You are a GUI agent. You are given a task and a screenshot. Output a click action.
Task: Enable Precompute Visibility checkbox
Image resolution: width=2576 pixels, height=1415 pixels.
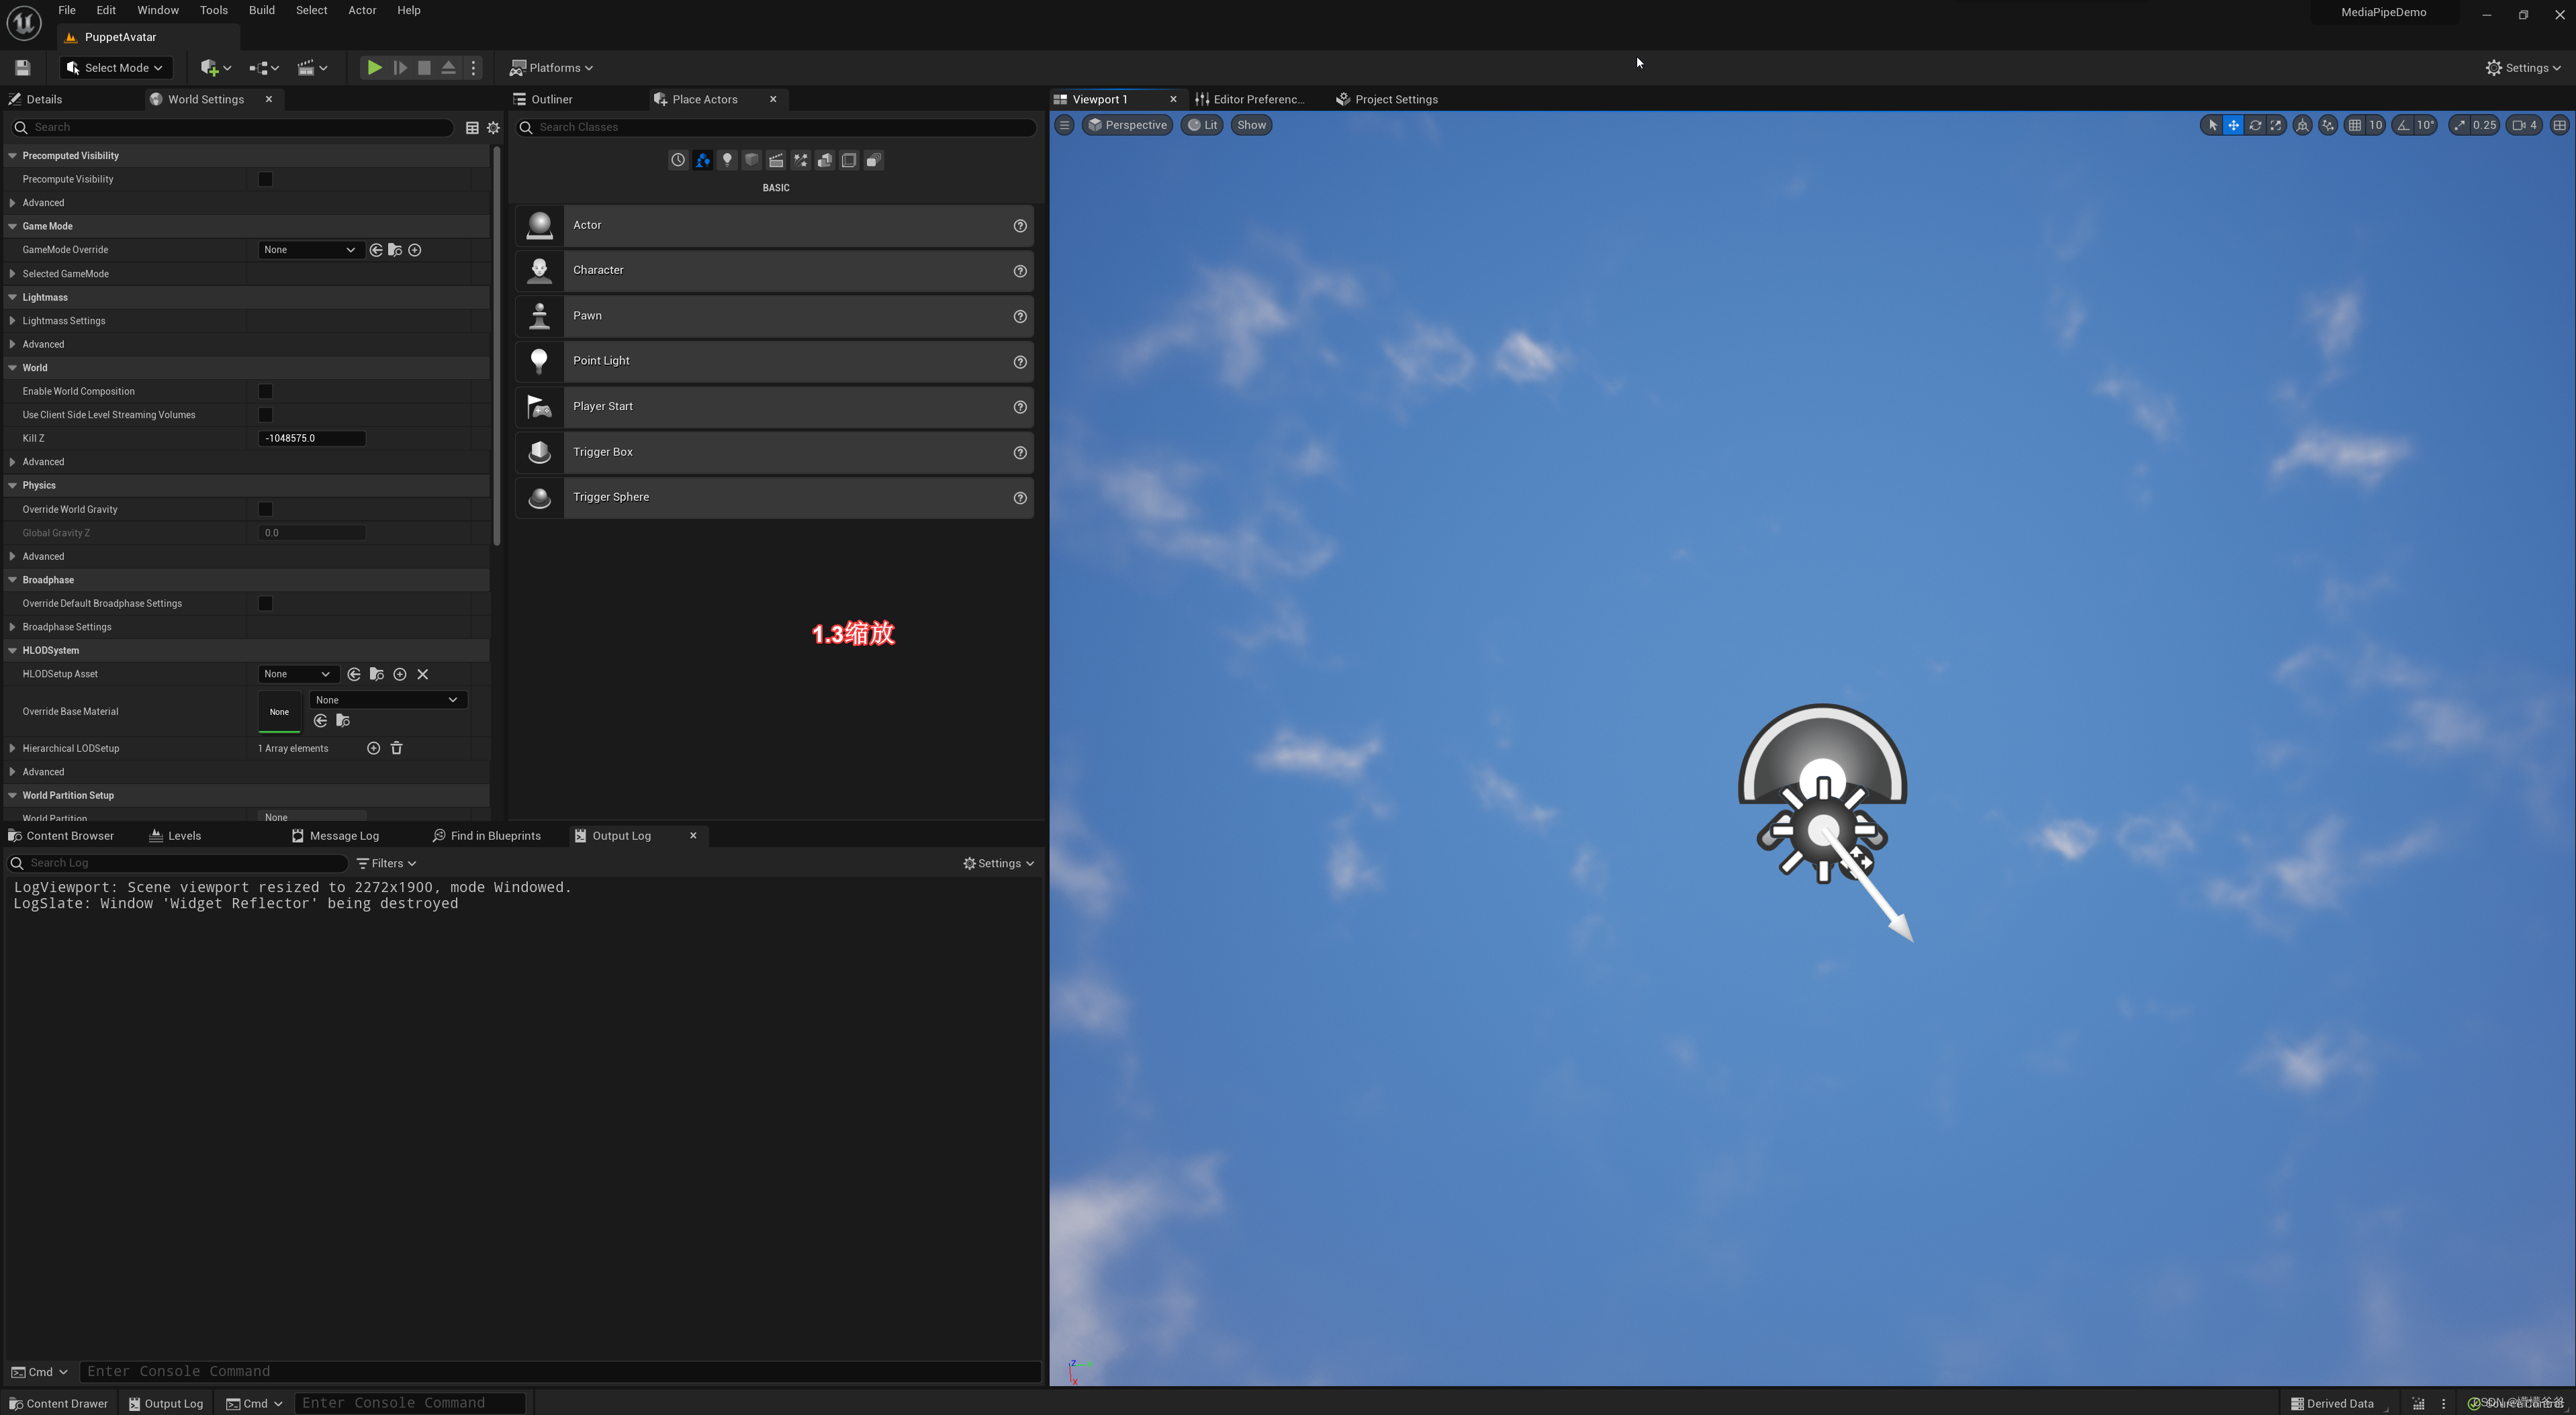tap(265, 179)
